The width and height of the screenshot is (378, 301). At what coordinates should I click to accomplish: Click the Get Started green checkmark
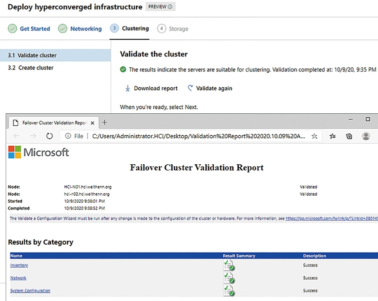pos(12,28)
